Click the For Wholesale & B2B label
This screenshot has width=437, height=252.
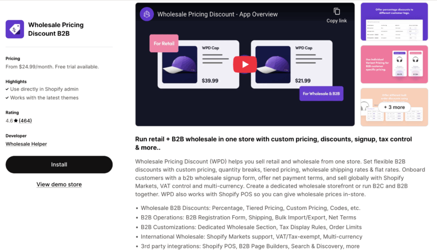point(321,94)
